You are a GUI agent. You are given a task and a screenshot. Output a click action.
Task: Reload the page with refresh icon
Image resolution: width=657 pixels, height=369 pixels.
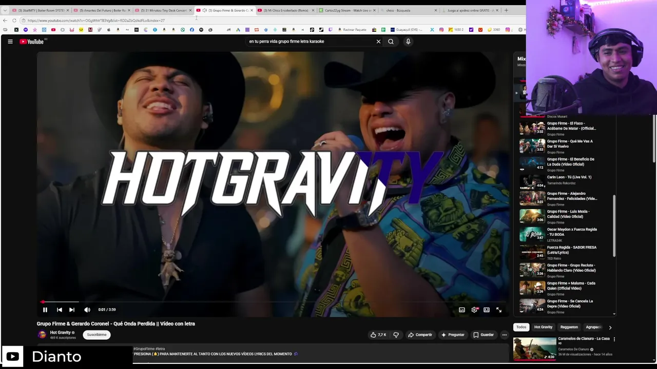[14, 20]
